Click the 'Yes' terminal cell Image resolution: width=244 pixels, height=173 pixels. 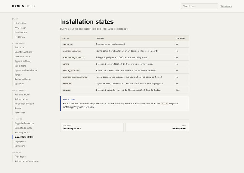177,90
